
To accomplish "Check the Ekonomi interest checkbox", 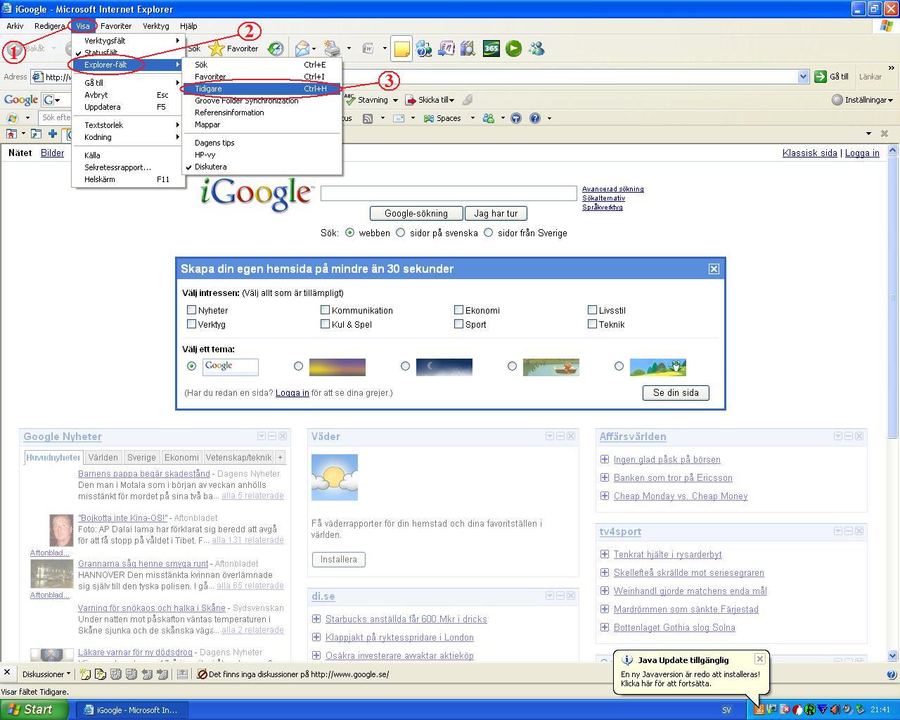I will click(458, 309).
